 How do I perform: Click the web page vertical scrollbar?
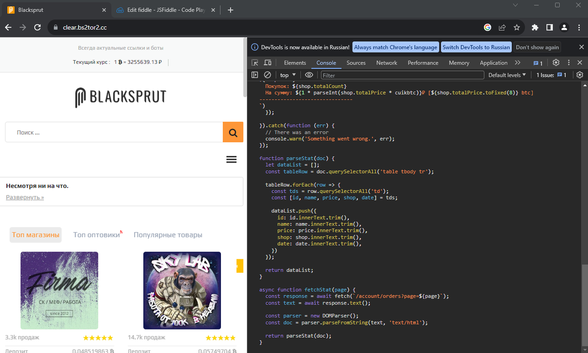pyautogui.click(x=245, y=67)
